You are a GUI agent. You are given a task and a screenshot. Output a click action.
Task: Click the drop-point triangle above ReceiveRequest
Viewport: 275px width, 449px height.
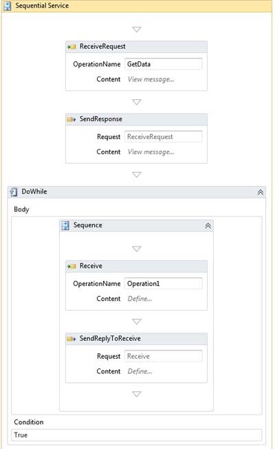point(137,29)
